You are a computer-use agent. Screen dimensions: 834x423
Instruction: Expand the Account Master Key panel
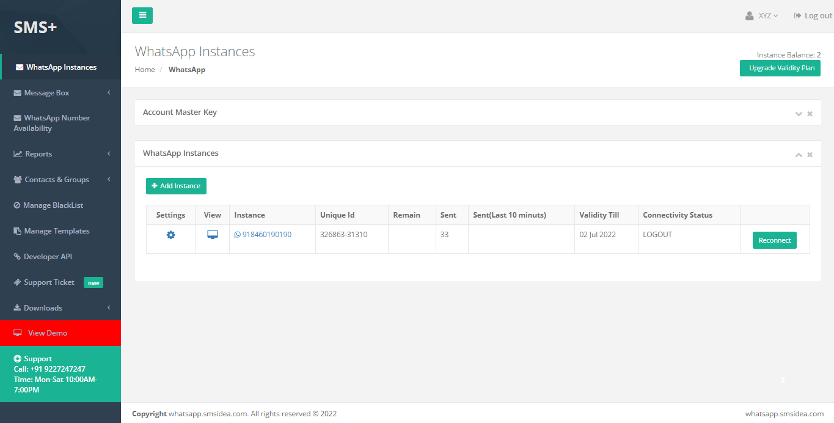799,114
